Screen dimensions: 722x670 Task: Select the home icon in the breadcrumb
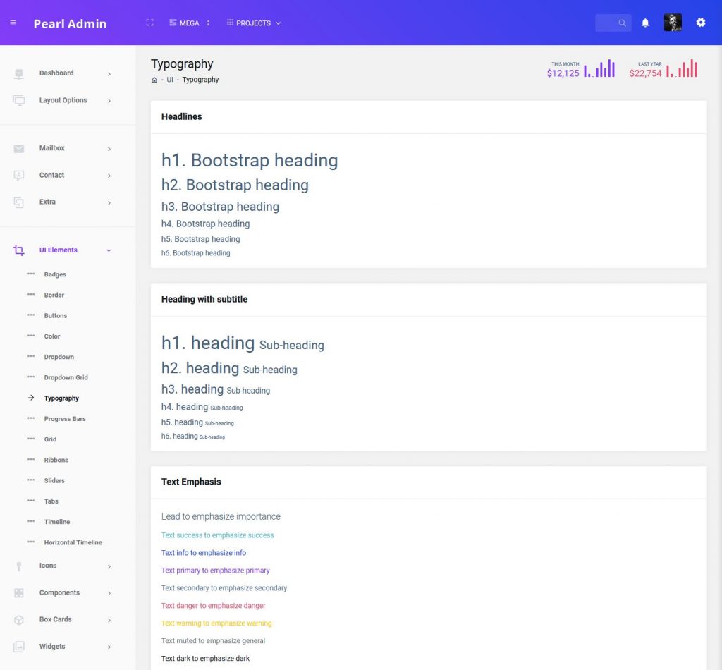154,80
